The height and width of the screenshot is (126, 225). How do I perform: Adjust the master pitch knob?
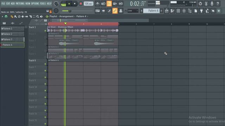[56, 10]
